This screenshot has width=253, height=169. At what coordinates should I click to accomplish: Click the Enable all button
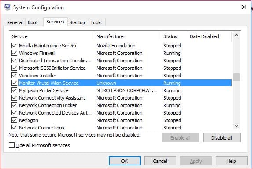pos(180,138)
